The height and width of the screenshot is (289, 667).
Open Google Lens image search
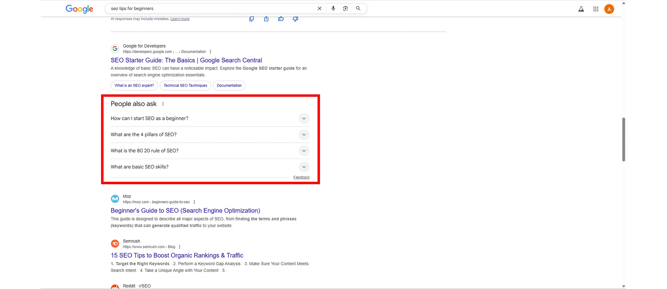pyautogui.click(x=345, y=8)
